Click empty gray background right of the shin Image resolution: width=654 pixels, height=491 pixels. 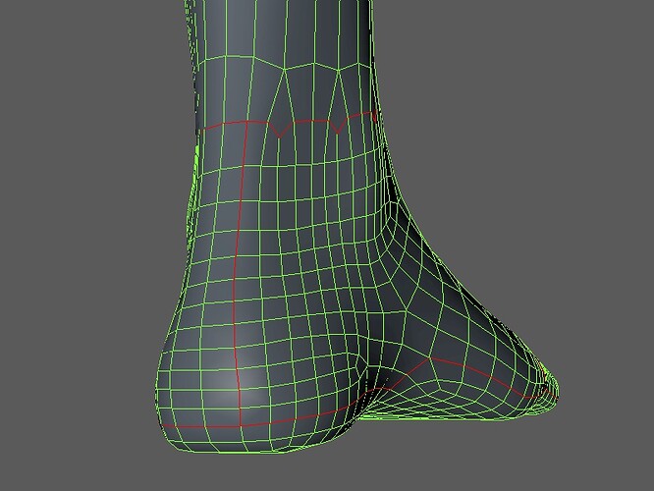pyautogui.click(x=521, y=125)
